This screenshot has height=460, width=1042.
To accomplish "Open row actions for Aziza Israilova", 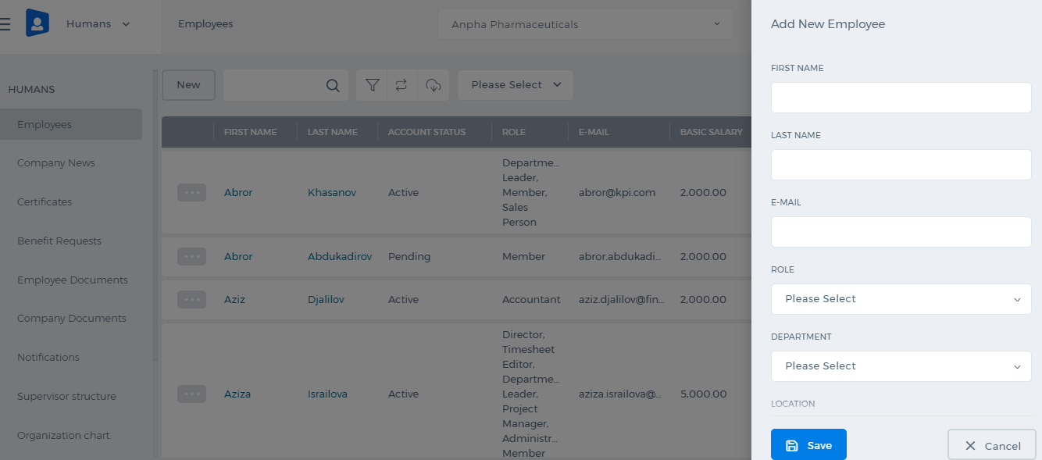I will click(x=191, y=394).
